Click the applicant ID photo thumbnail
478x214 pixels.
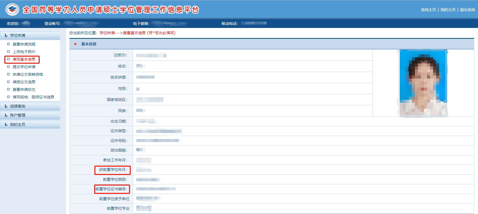(x=423, y=83)
